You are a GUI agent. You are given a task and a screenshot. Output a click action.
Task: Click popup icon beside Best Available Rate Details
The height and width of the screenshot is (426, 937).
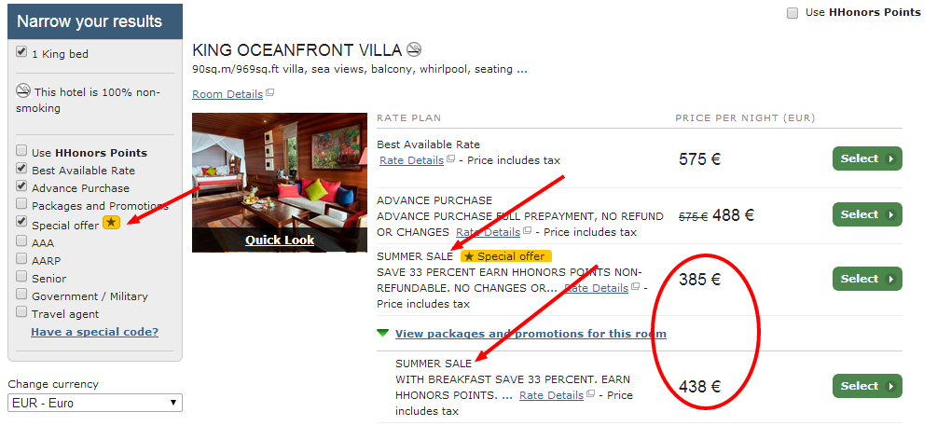[450, 159]
